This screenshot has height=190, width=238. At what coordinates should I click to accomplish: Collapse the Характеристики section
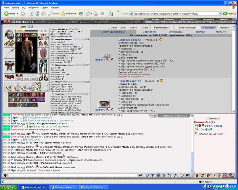coord(52,65)
